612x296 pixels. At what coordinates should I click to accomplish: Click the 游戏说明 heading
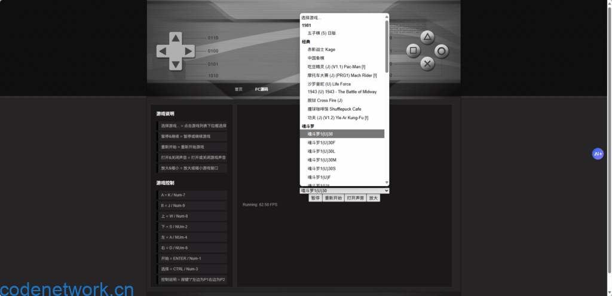[165, 114]
